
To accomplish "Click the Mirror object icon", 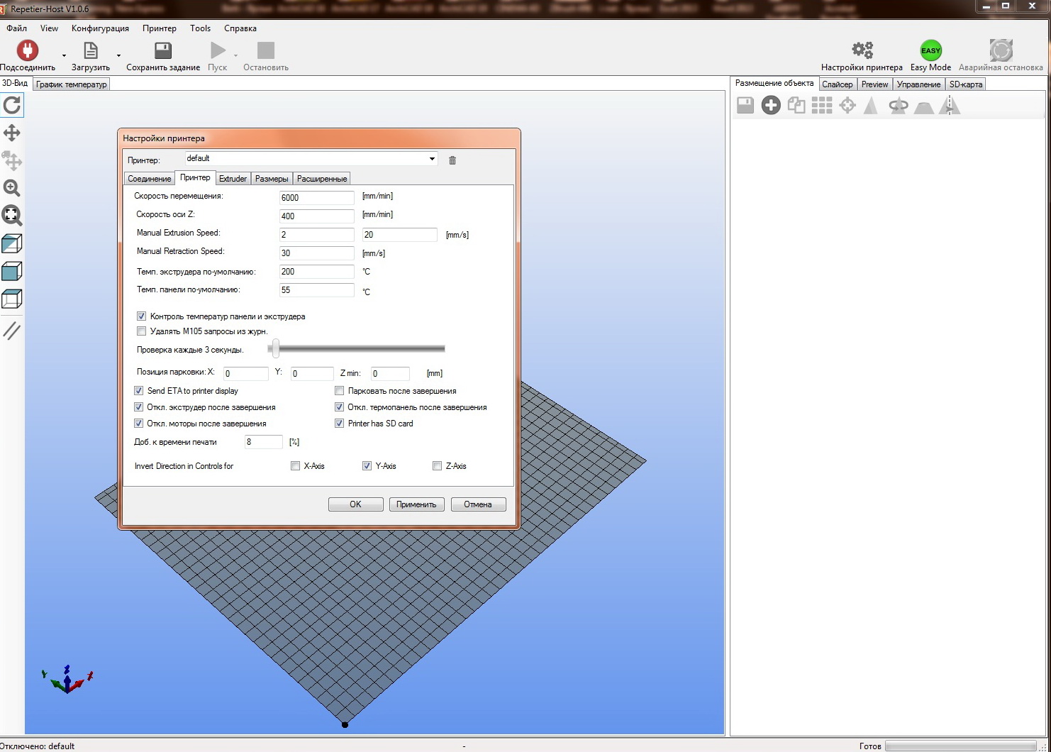I will tap(950, 106).
